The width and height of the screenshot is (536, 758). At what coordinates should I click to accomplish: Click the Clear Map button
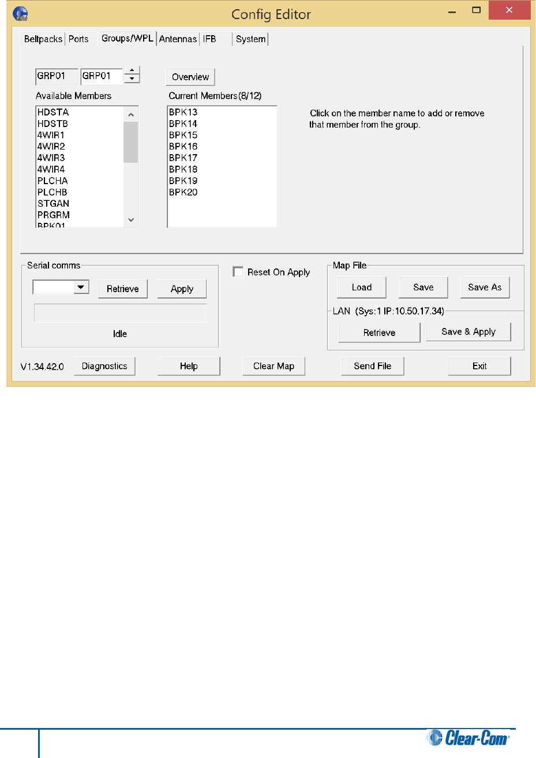[273, 366]
